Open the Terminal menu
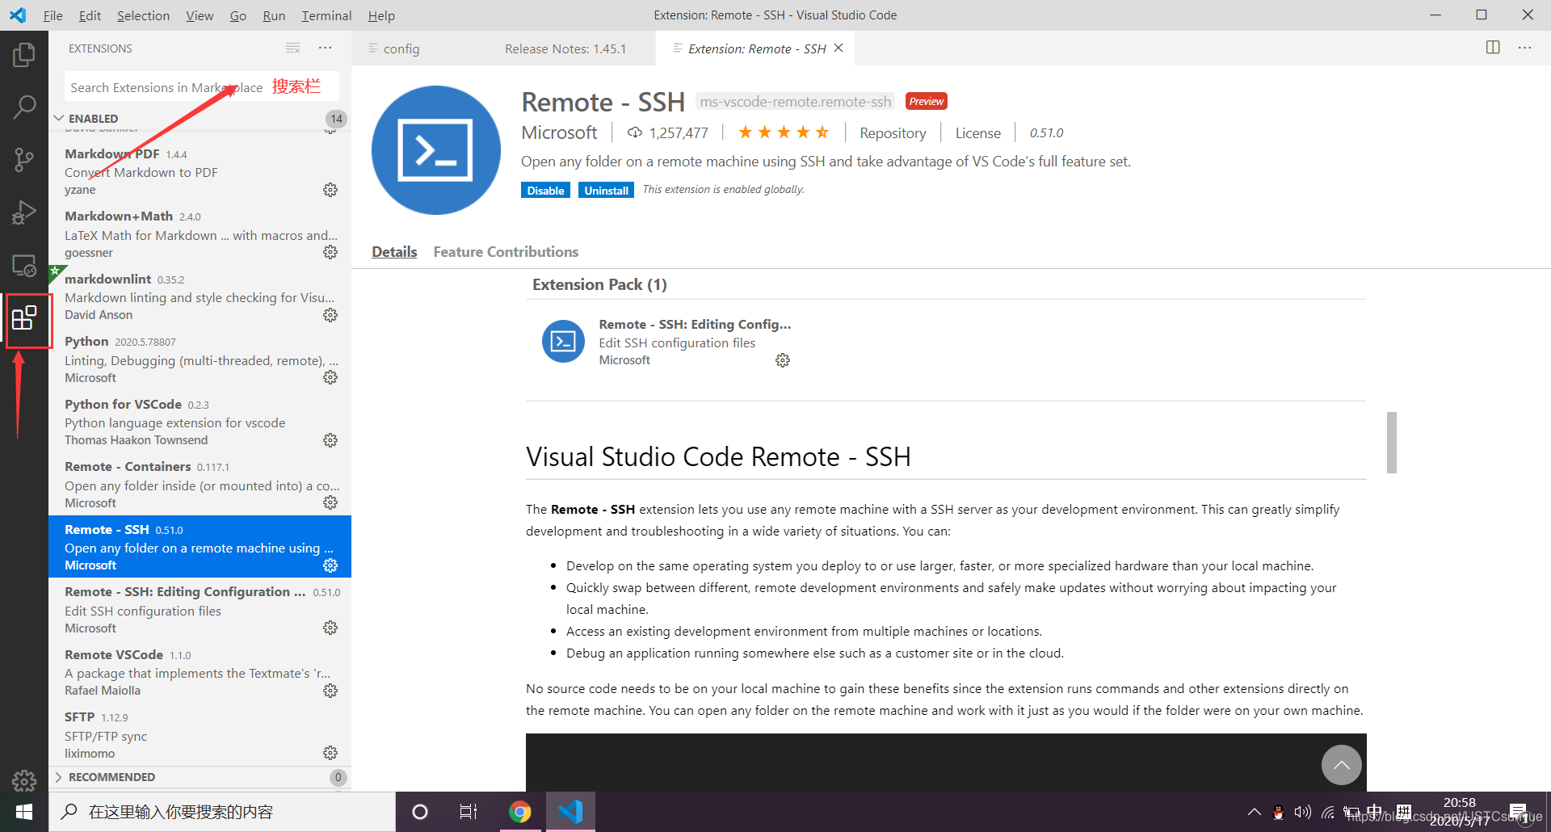 coord(326,15)
